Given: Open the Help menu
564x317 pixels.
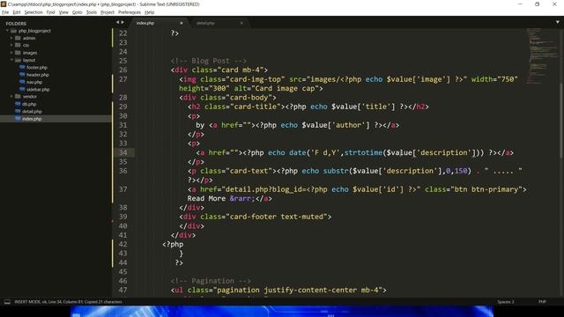Looking at the screenshot, I should [149, 12].
